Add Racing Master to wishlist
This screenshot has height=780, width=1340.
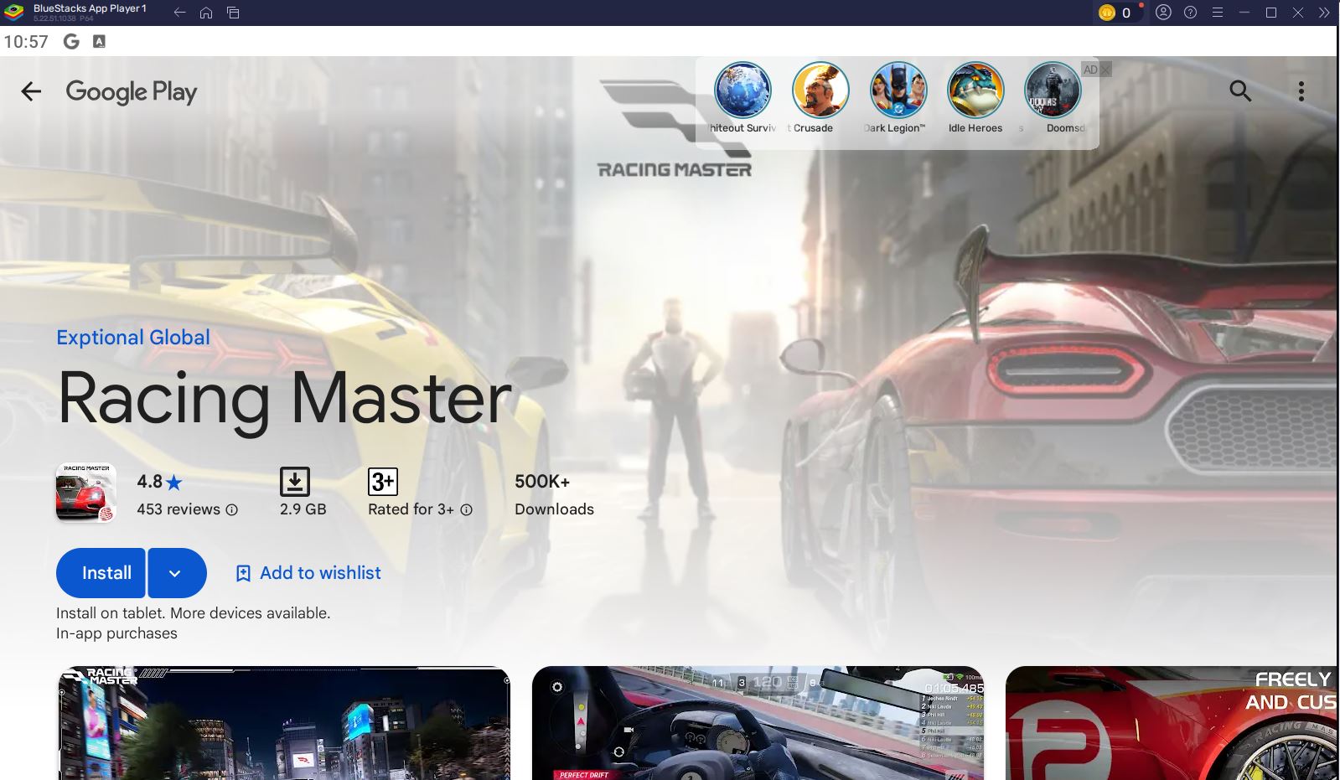[x=308, y=573]
